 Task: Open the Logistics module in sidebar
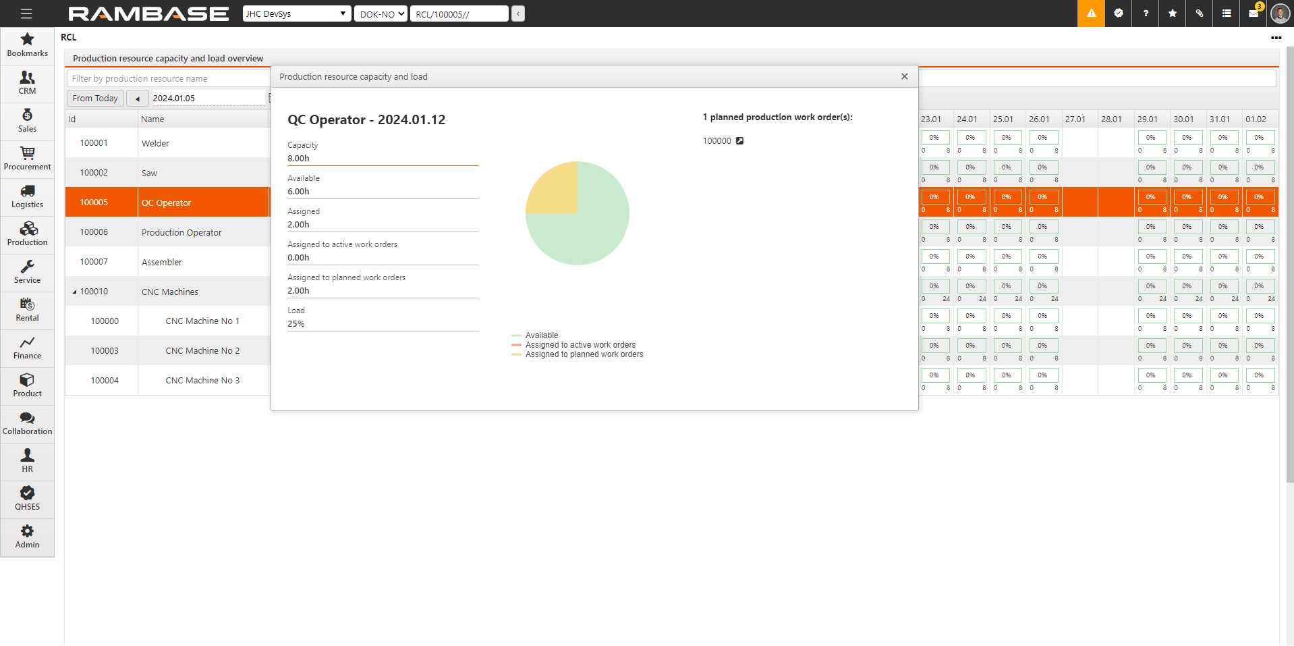coord(27,196)
